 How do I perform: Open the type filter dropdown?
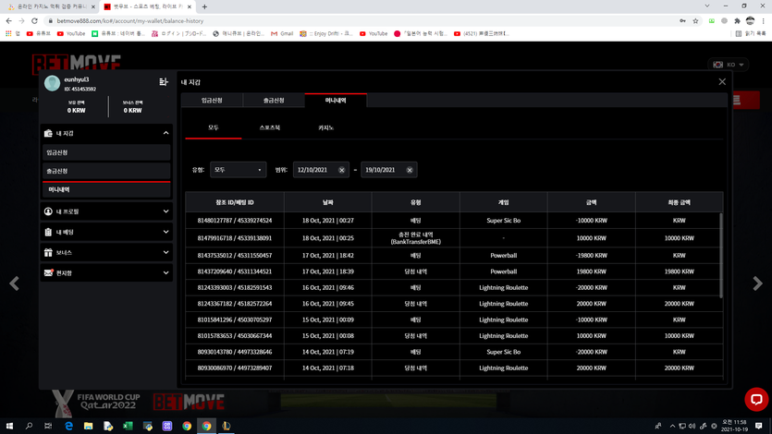[239, 170]
